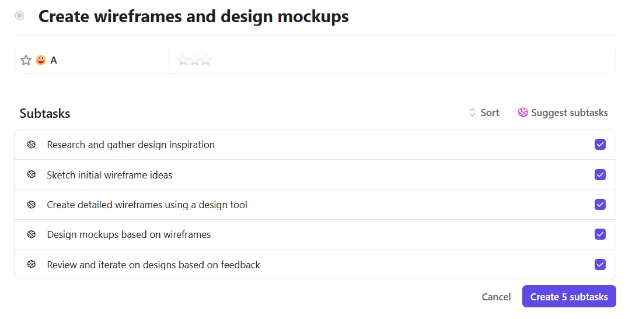Click the Create 5 subtasks button
The width and height of the screenshot is (639, 319).
click(x=569, y=297)
